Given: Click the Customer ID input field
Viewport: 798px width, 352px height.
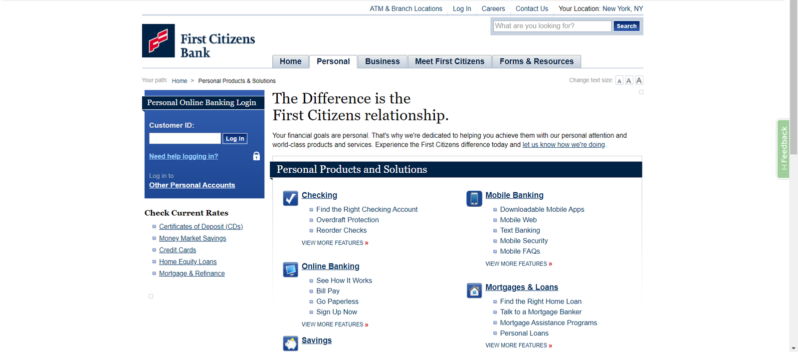Looking at the screenshot, I should [185, 138].
